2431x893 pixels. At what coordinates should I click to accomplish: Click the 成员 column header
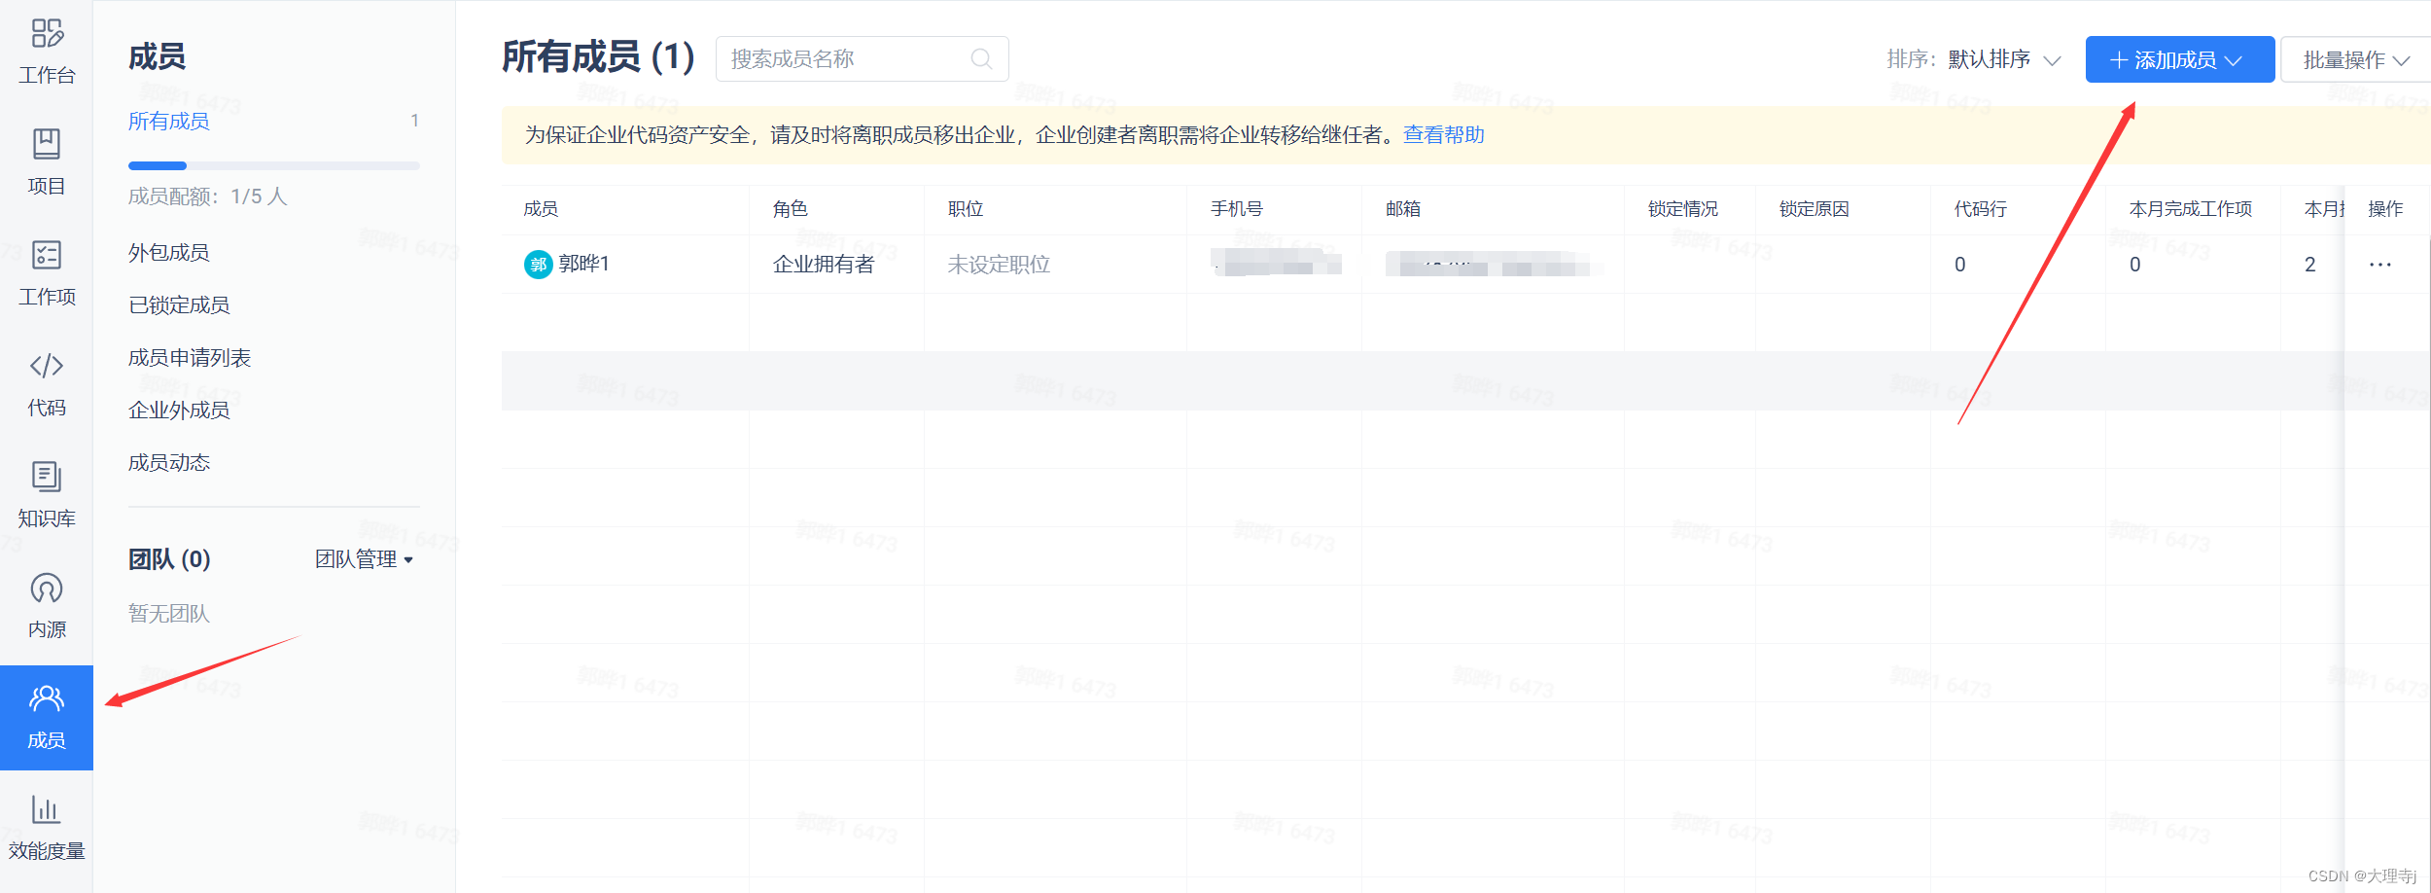click(x=541, y=209)
